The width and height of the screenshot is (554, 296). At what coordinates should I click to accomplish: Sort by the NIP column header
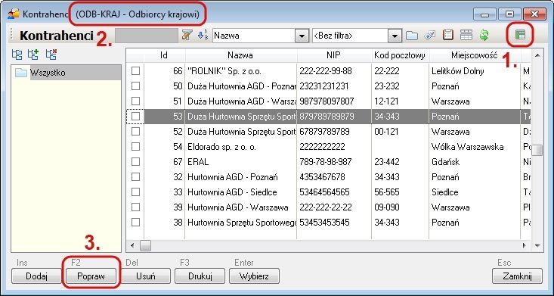click(x=334, y=55)
